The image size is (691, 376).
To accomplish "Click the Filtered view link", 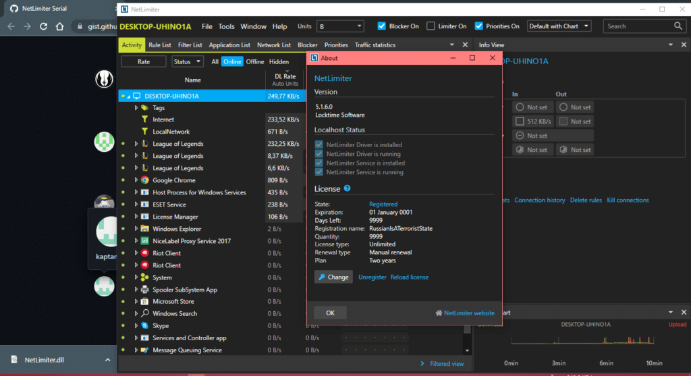I will 447,364.
